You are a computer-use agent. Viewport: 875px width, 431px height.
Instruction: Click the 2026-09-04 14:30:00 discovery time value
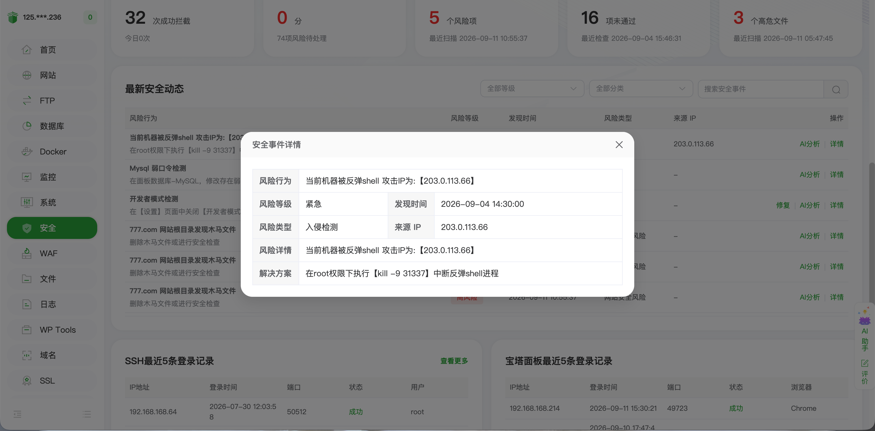pyautogui.click(x=482, y=204)
